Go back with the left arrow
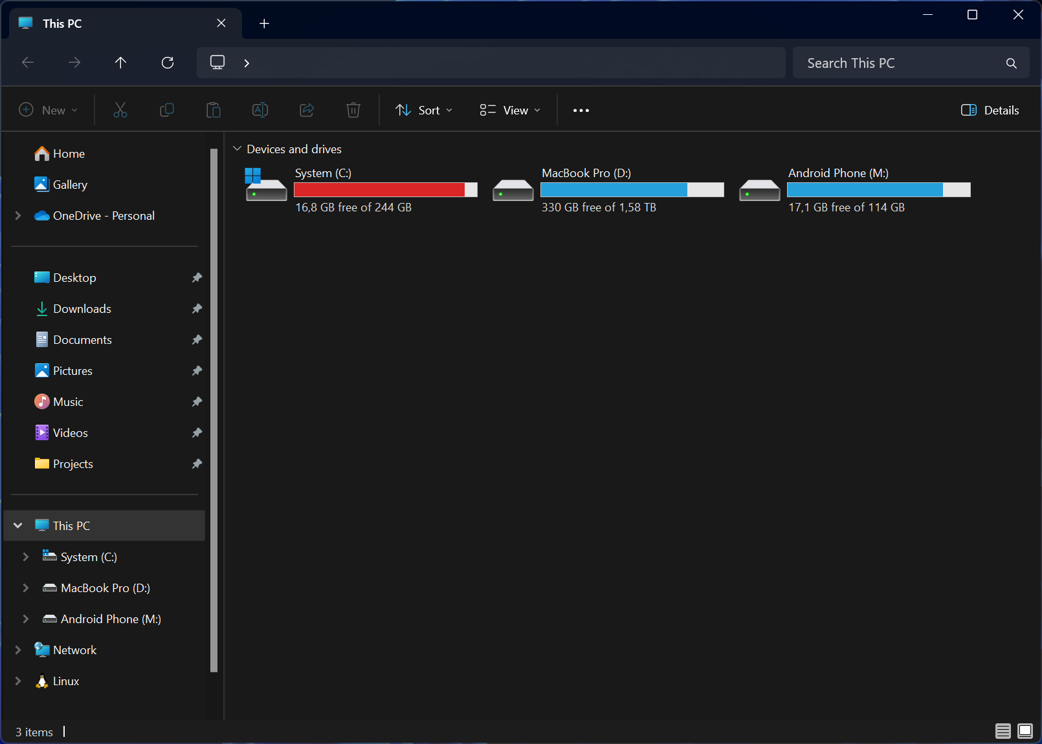1042x744 pixels. click(28, 63)
